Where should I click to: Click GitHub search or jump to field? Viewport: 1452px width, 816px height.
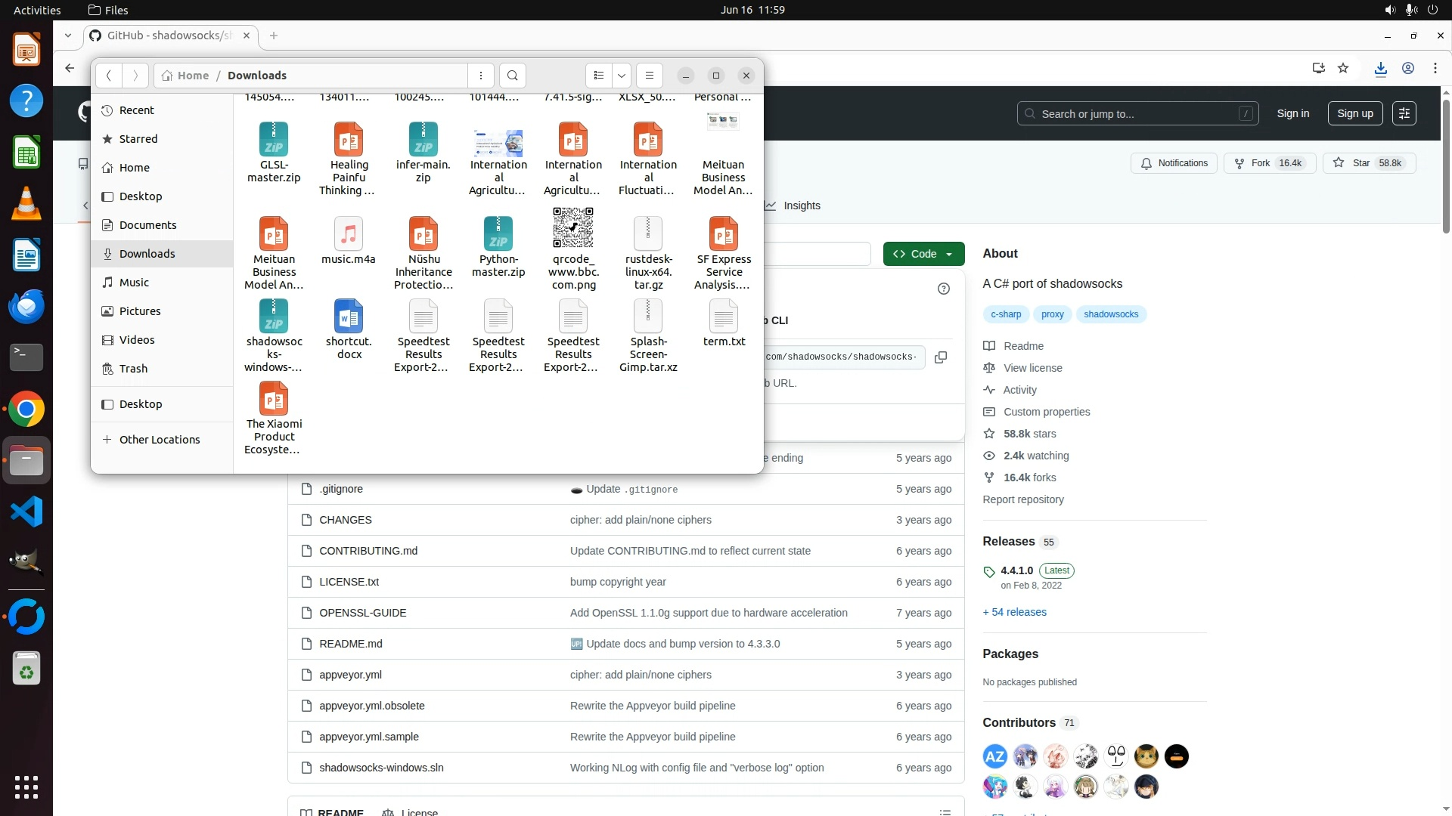(x=1137, y=114)
